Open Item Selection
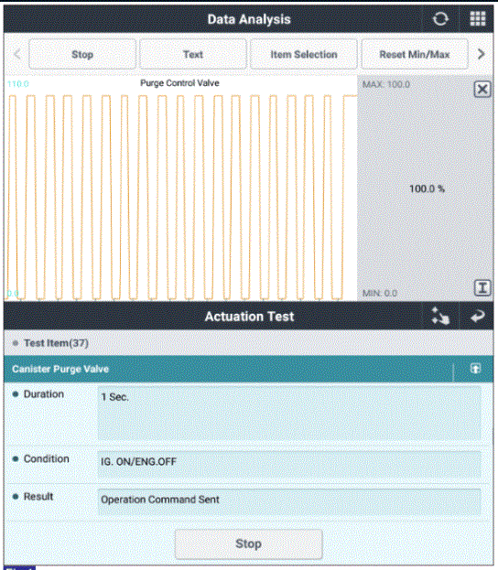Screen dimensions: 498x570 (304, 54)
